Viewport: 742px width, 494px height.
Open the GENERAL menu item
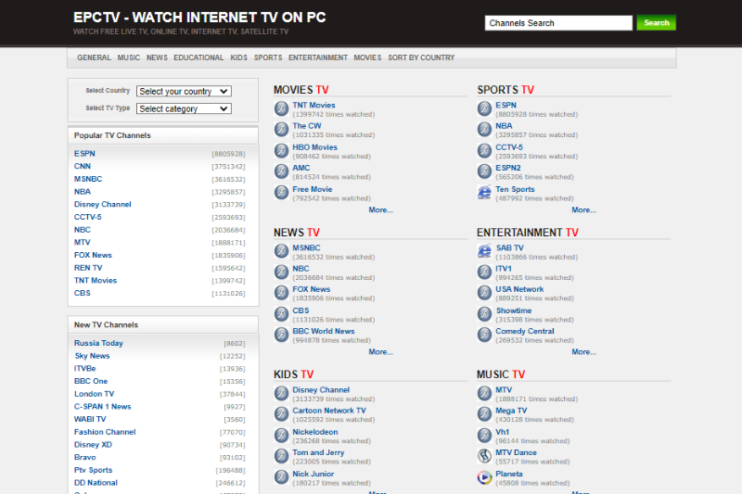click(95, 57)
